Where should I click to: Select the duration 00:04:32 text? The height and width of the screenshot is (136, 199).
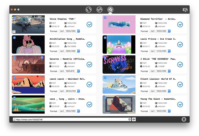click(146, 86)
